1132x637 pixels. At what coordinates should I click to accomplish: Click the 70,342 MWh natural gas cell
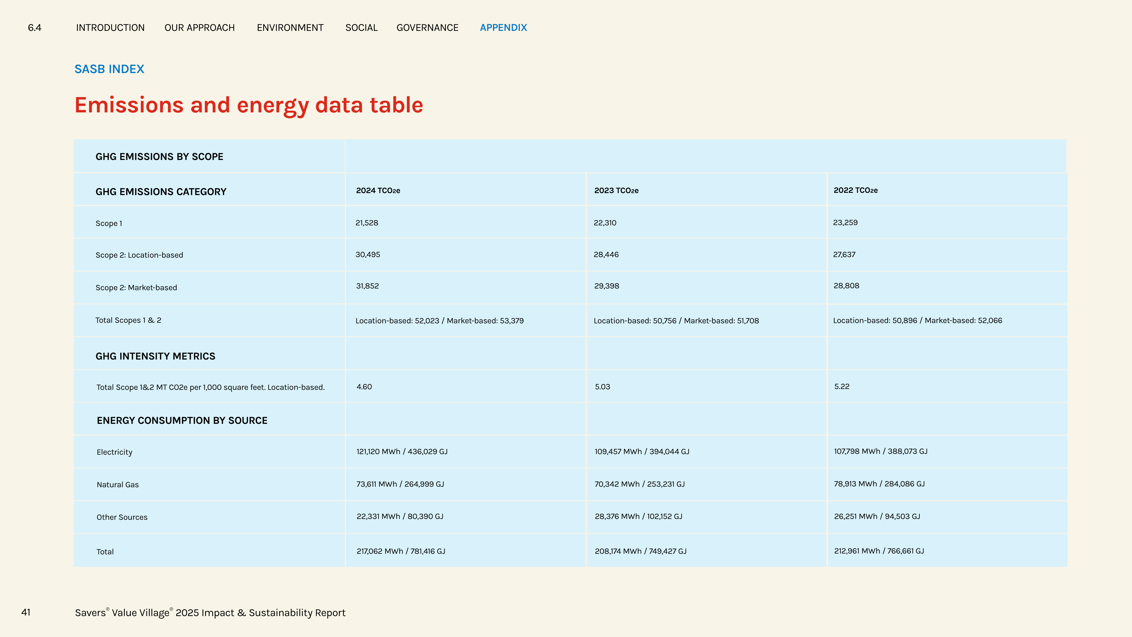tap(640, 484)
